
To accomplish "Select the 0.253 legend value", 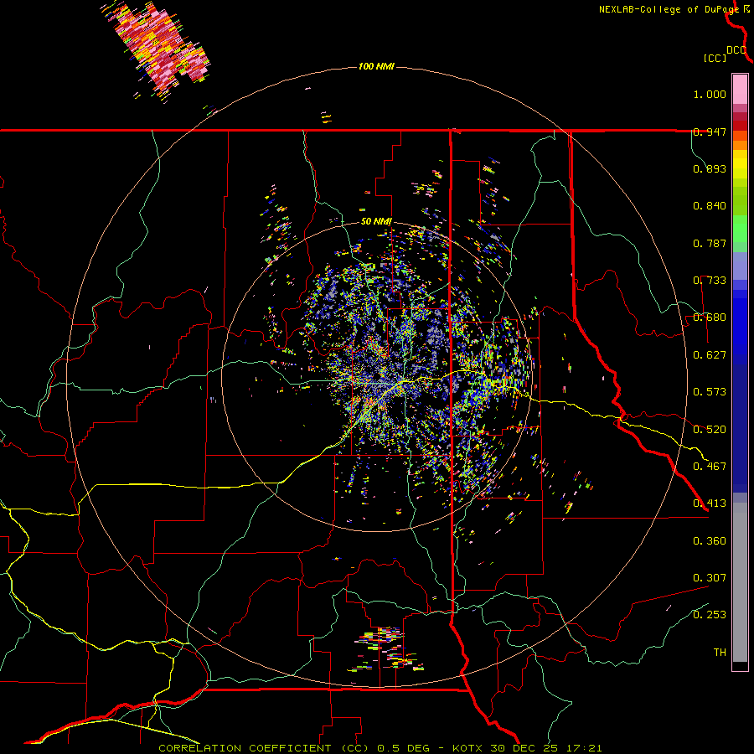I will click(x=710, y=615).
